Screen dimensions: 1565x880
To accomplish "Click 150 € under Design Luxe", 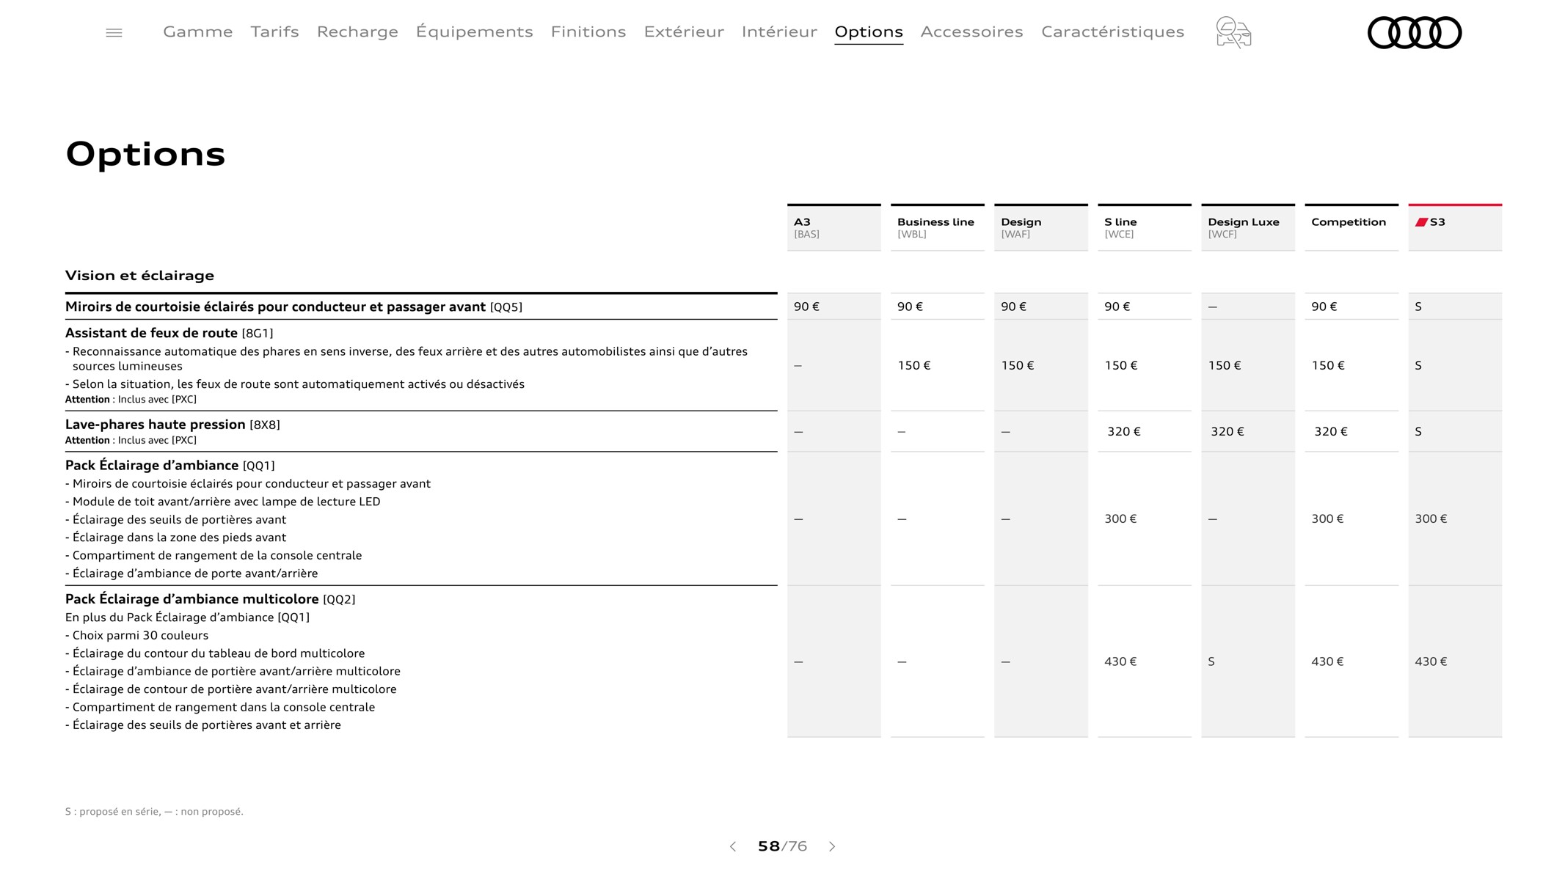I will point(1225,365).
